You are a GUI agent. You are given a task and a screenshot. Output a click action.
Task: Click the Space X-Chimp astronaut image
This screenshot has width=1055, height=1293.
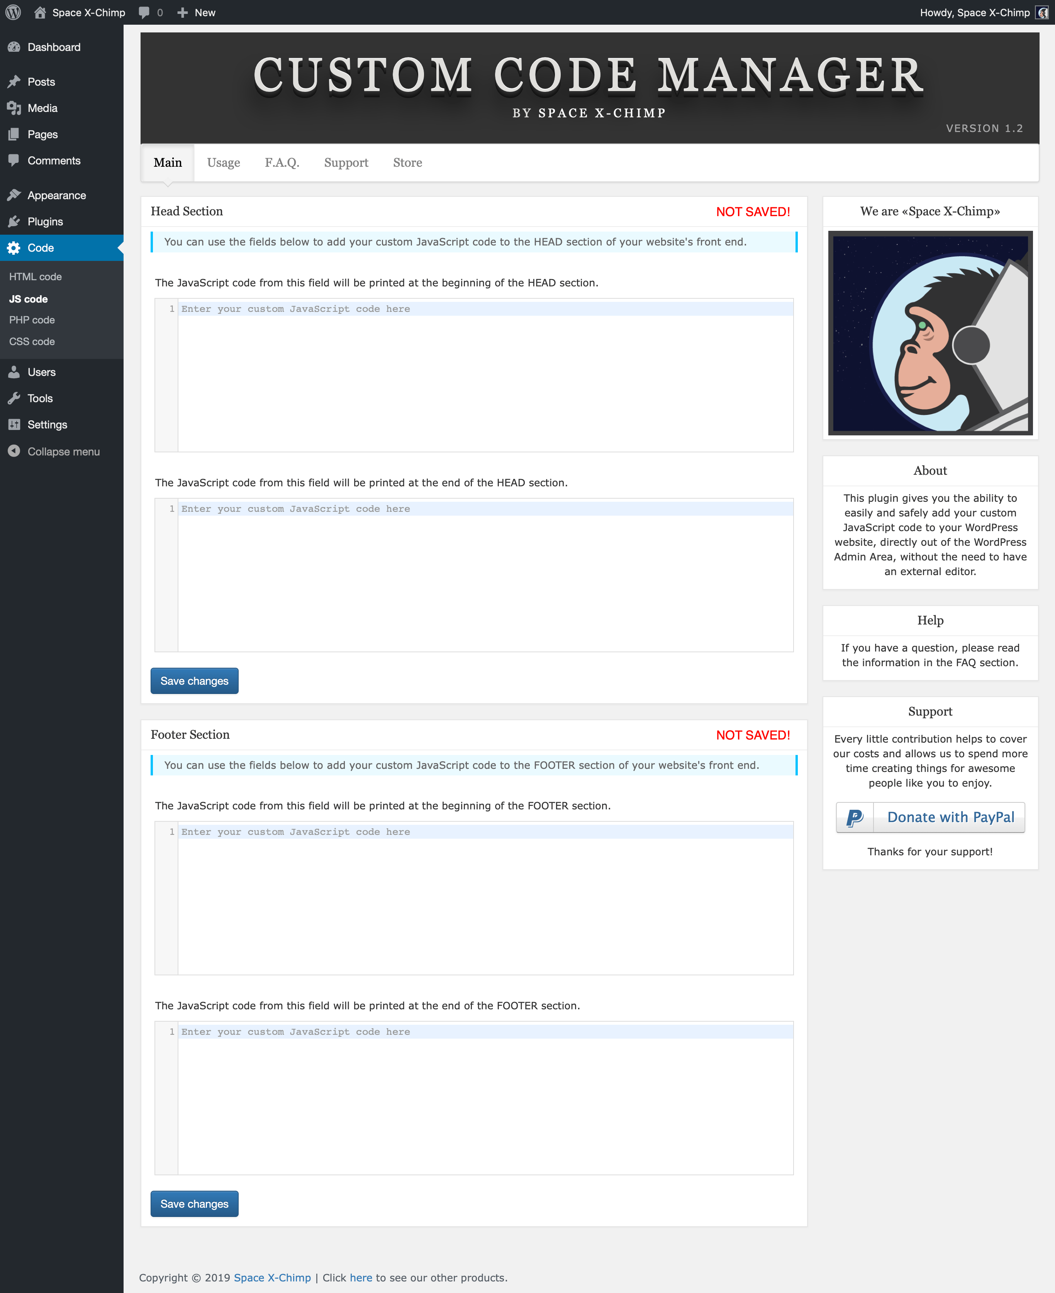[930, 333]
